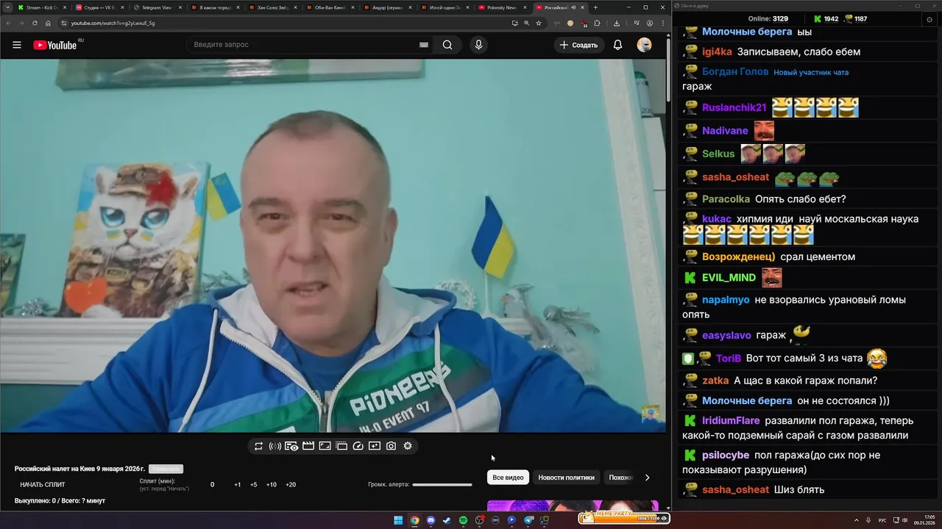This screenshot has height=529, width=942.
Task: Open Spotify from the taskbar
Action: tap(463, 520)
